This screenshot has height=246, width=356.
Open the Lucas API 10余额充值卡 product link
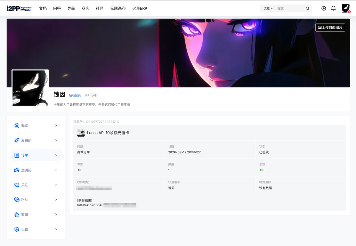(108, 133)
